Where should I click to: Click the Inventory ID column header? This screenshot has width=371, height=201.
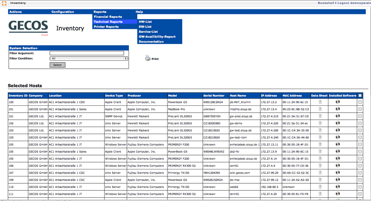[x=18, y=96]
